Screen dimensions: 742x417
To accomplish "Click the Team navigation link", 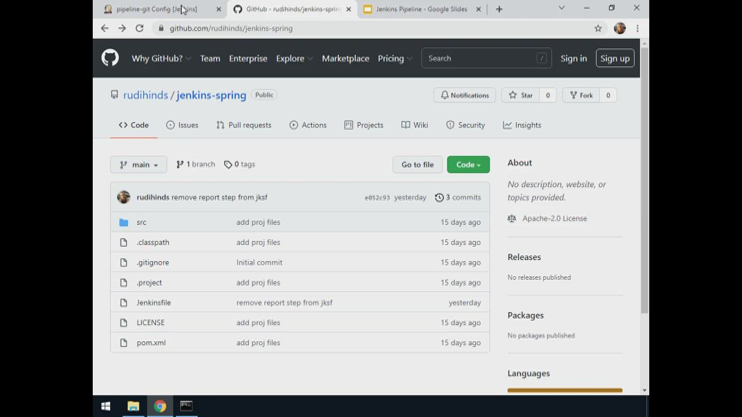I will [210, 58].
